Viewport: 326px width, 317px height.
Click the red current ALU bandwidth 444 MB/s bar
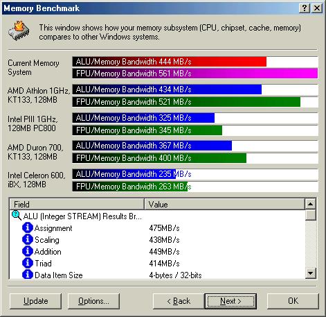170,62
